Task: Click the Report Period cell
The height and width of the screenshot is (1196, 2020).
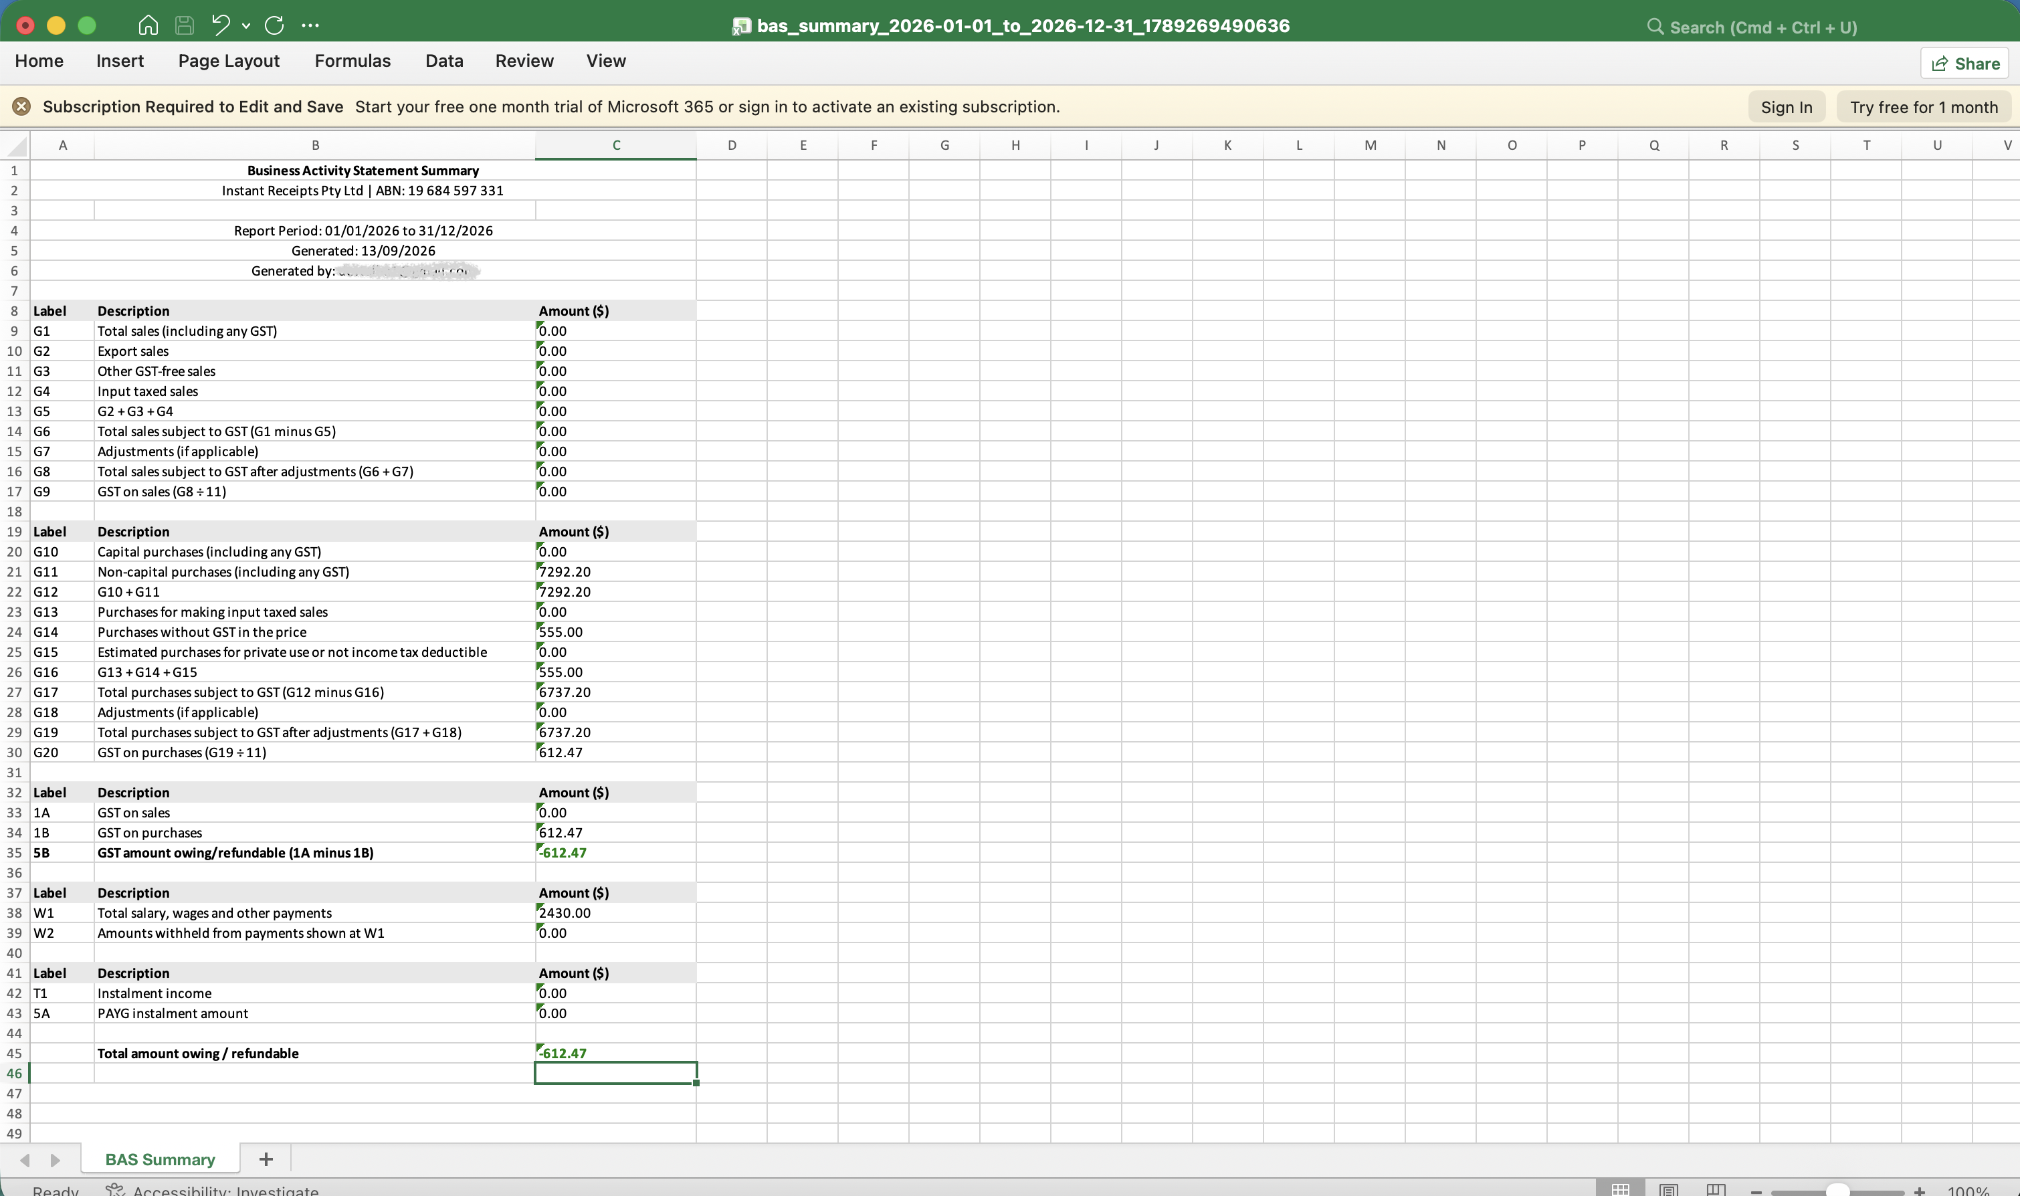Action: 363,231
